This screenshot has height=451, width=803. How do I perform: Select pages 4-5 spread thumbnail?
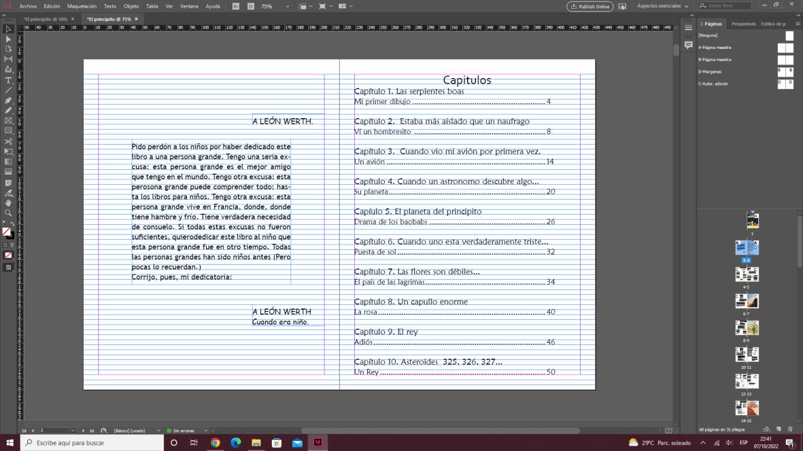point(747,274)
